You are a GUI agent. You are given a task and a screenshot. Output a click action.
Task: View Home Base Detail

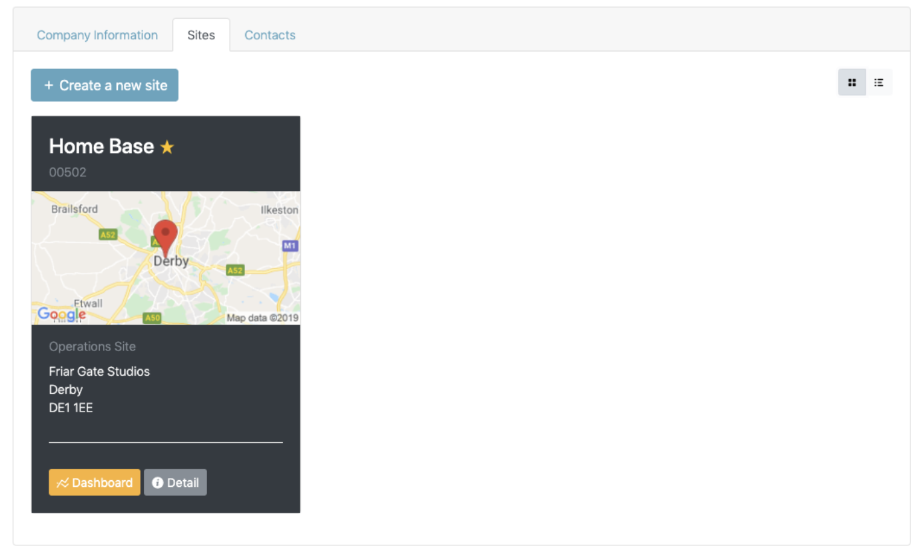click(175, 483)
